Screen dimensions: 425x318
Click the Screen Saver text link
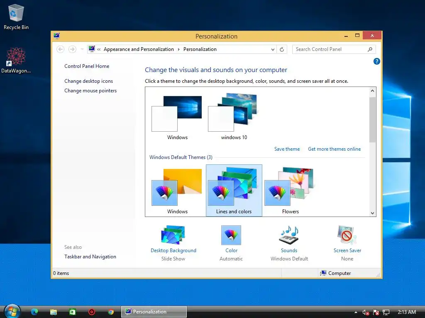(x=347, y=251)
